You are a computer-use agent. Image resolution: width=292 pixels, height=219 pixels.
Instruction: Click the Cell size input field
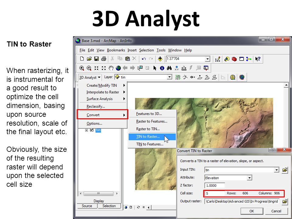click(214, 193)
